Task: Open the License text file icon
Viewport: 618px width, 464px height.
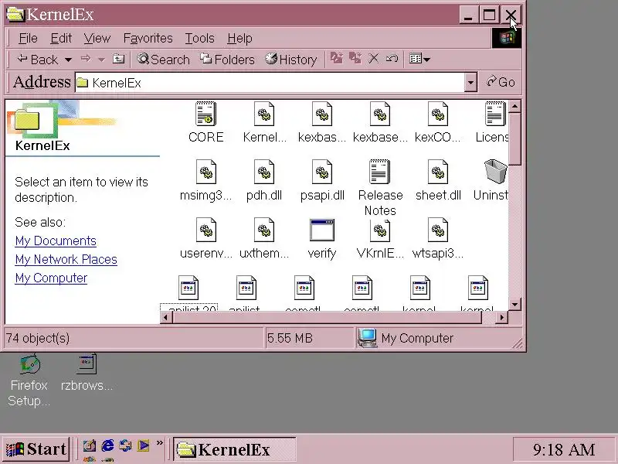Action: [x=495, y=114]
